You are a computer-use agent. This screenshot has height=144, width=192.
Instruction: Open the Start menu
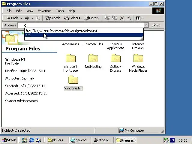(9, 140)
